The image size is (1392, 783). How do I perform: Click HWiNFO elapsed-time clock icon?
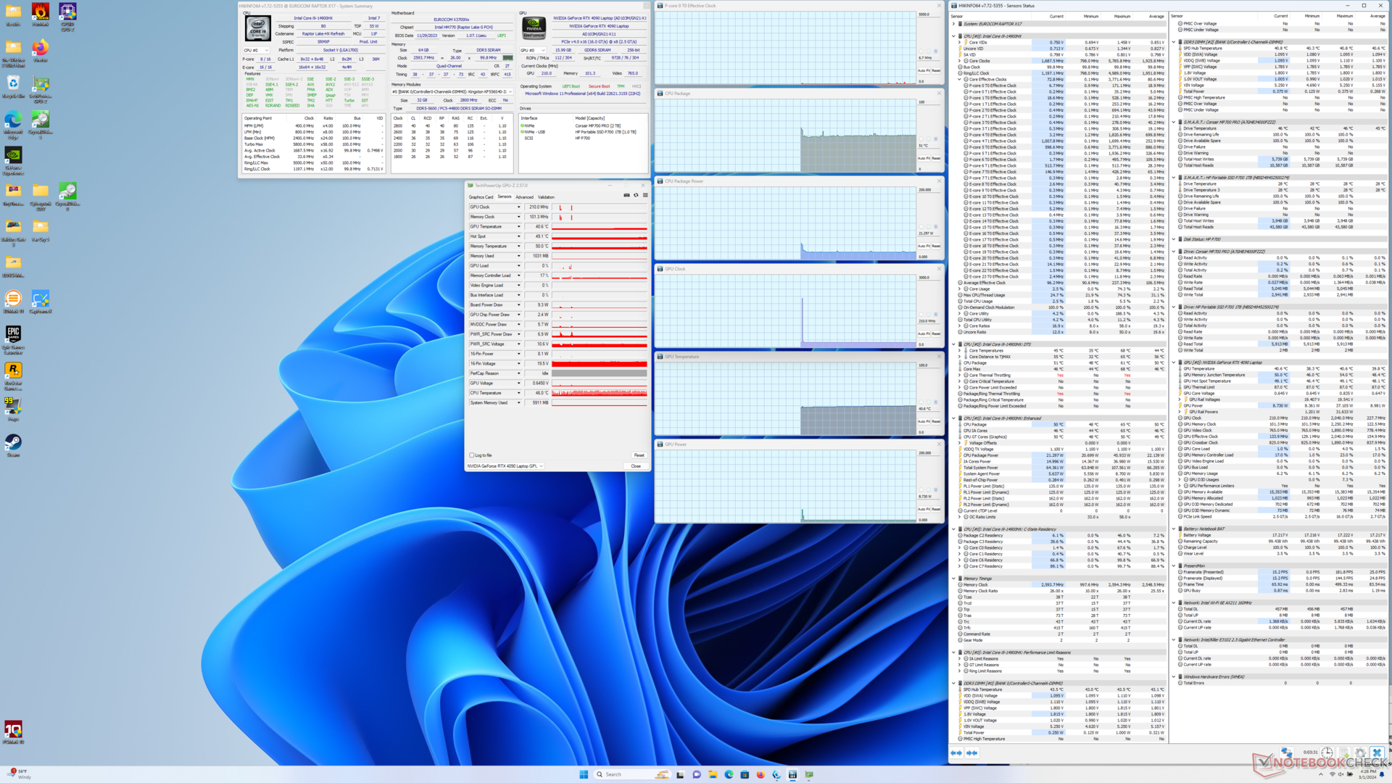(x=1327, y=753)
